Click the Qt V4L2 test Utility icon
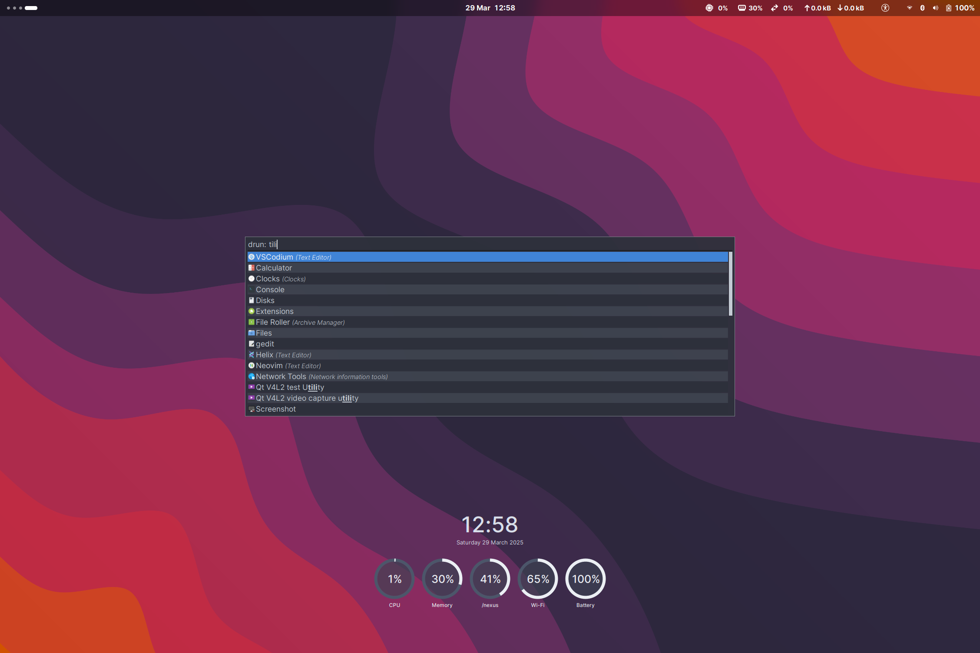Image resolution: width=980 pixels, height=653 pixels. tap(252, 387)
